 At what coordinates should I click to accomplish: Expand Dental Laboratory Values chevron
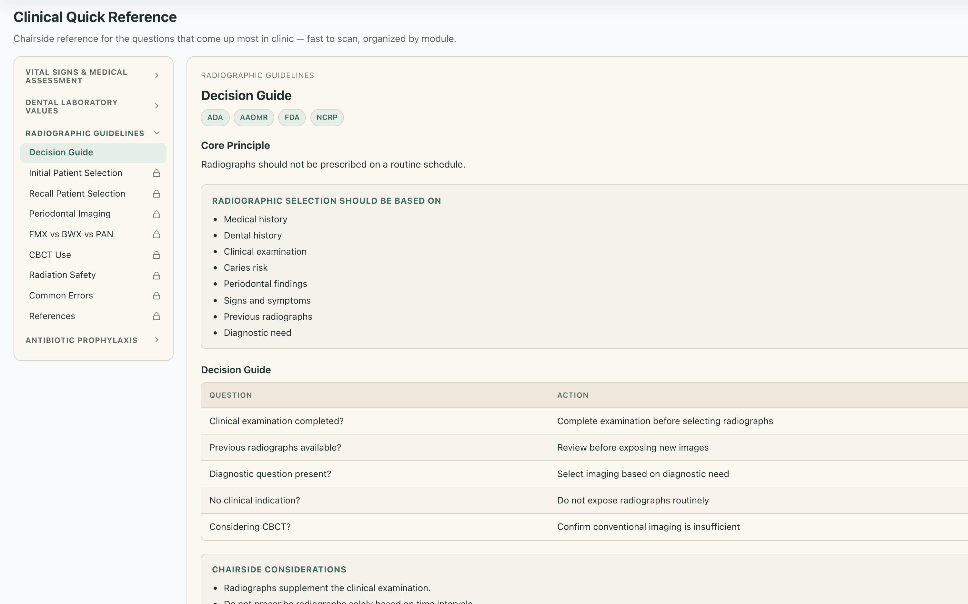point(157,106)
